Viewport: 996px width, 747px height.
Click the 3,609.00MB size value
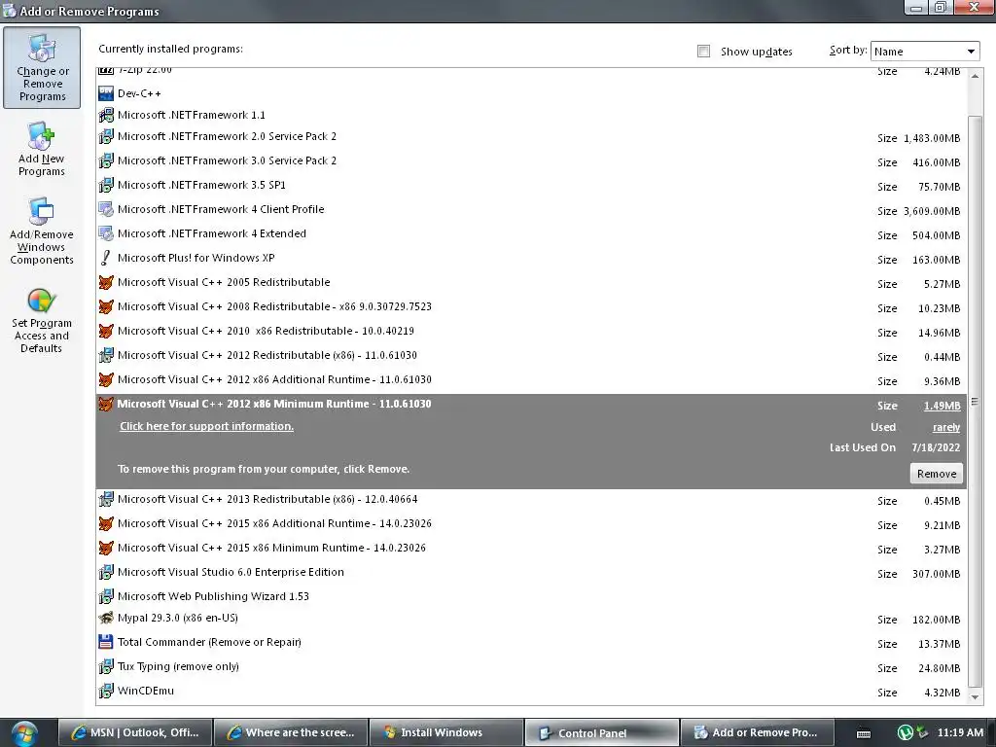pos(932,211)
